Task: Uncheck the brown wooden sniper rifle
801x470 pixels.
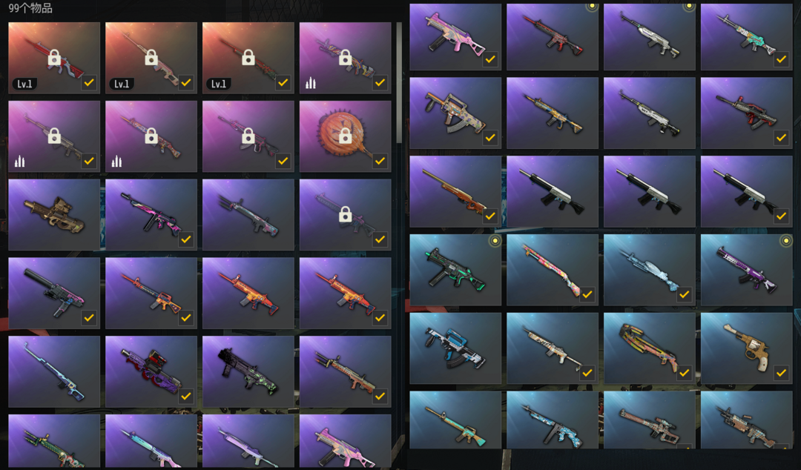Action: pyautogui.click(x=490, y=216)
